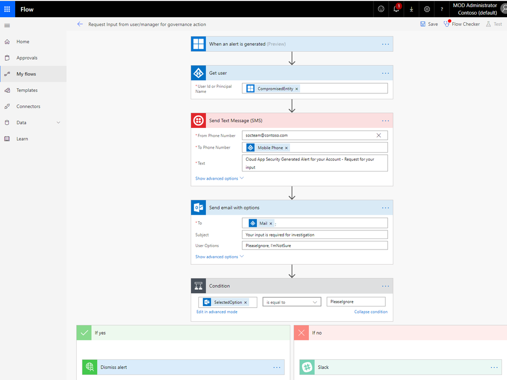Open Templates in sidebar
Screen dimensions: 507x380
tap(33, 90)
